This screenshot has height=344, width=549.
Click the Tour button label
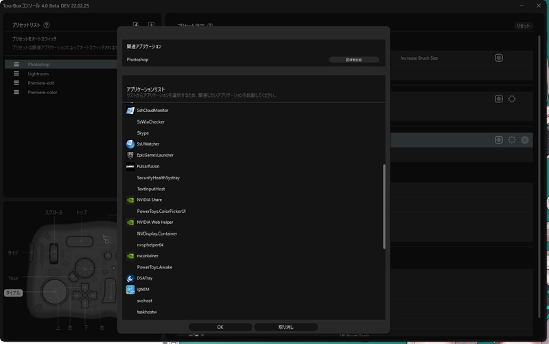(13, 279)
